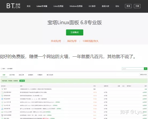Click the small green upgrade button in banner

(x=22, y=81)
